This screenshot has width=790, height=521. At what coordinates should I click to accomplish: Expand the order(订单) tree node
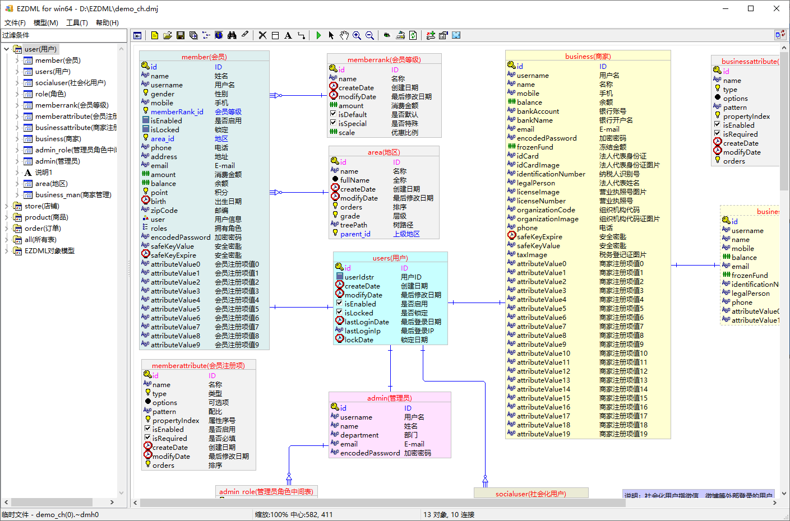pos(7,229)
